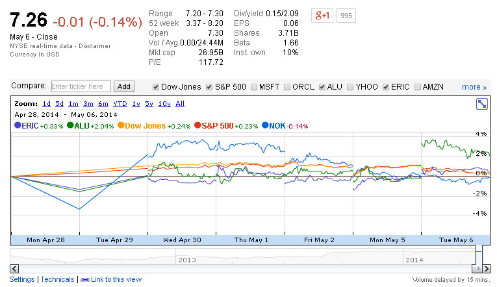The image size is (497, 287).
Task: Zoom chart to 3m
Action: [88, 104]
